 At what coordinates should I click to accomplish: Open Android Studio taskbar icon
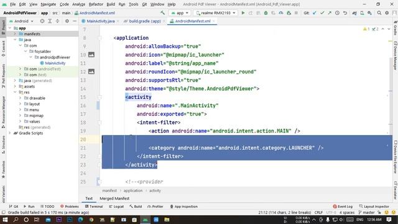click(145, 220)
